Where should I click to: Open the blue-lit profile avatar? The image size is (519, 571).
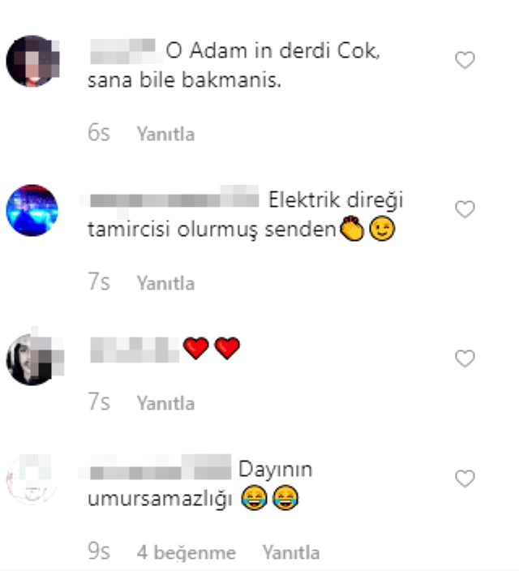click(32, 210)
